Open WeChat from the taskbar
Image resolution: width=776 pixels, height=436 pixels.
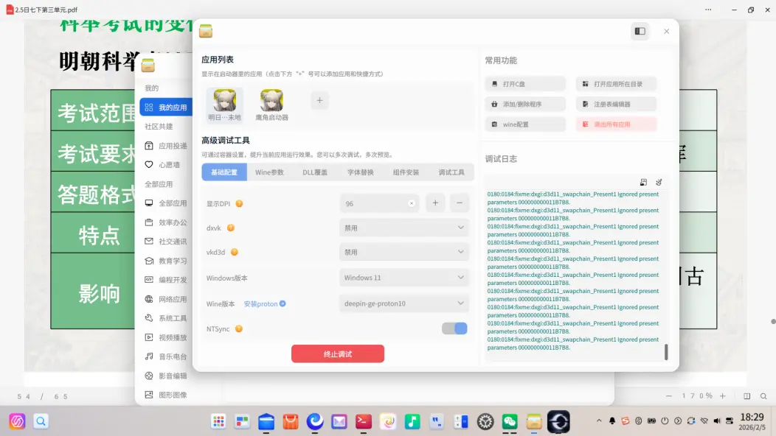510,422
